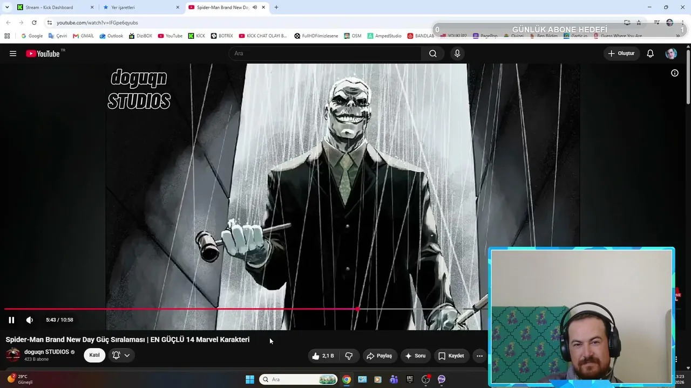Screen dimensions: 691x388
Task: Open the GMAİL bookmark
Action: (83, 36)
